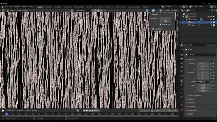Open the image editor type dropdown

[x=3, y=11]
